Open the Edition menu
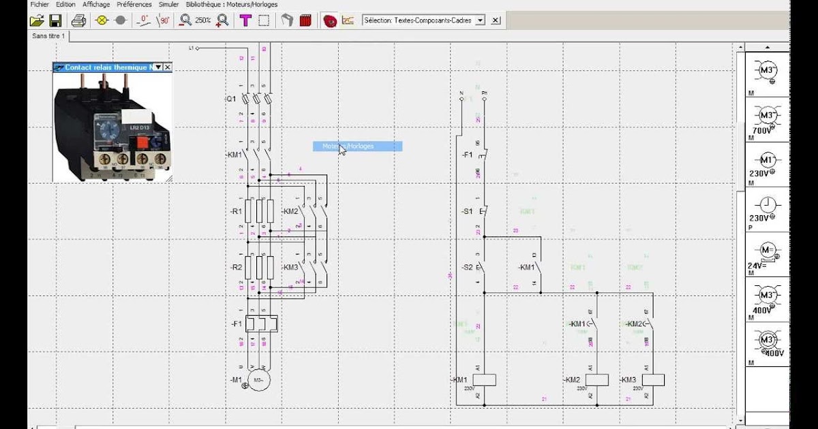818x429 pixels. point(66,4)
